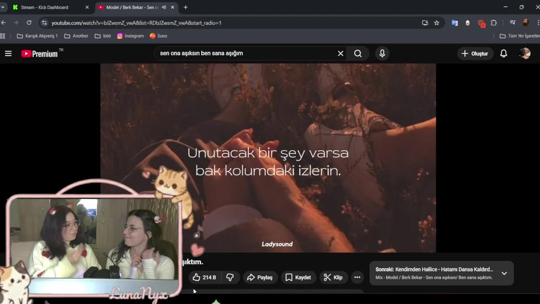This screenshot has height=304, width=540.
Task: Go forward one page in browser
Action: [16, 23]
